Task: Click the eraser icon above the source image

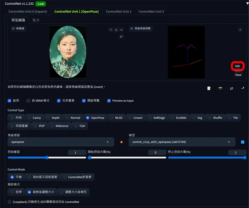Action: (x=116, y=30)
